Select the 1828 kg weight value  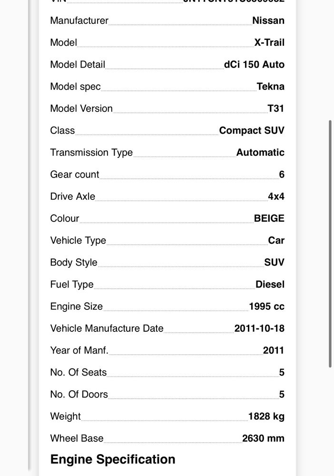coord(266,416)
